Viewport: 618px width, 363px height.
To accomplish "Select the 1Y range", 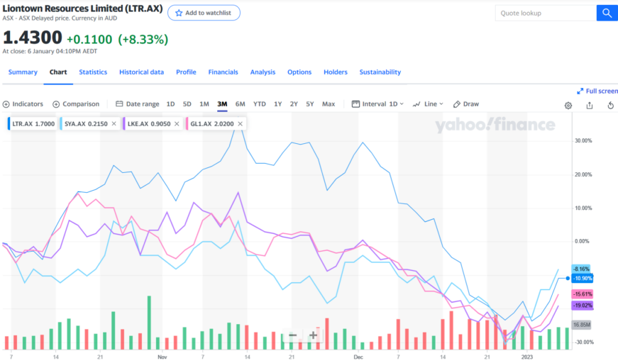I will tap(278, 104).
